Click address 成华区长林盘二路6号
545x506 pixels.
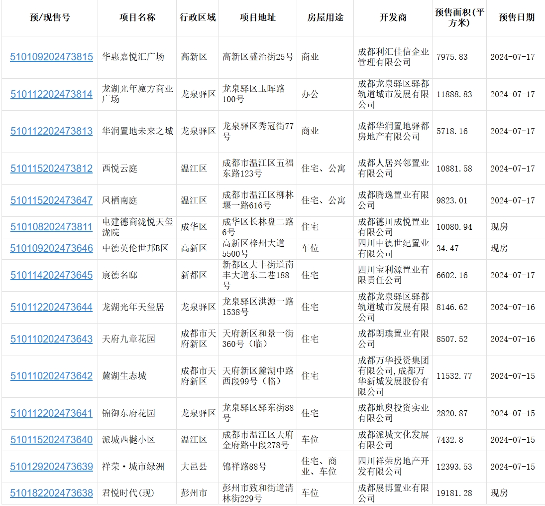pyautogui.click(x=258, y=227)
